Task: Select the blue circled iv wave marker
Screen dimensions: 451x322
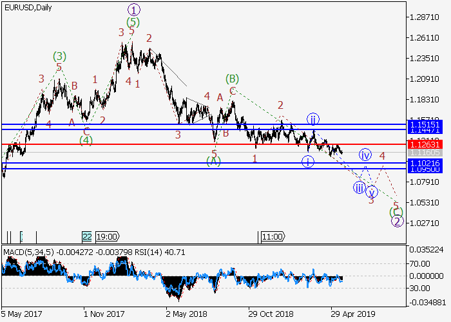Action: point(365,155)
